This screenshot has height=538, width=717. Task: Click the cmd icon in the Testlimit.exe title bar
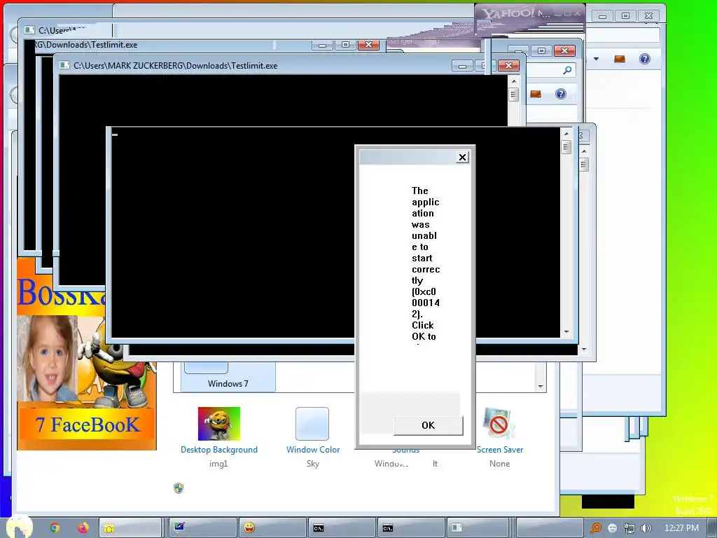(64, 65)
